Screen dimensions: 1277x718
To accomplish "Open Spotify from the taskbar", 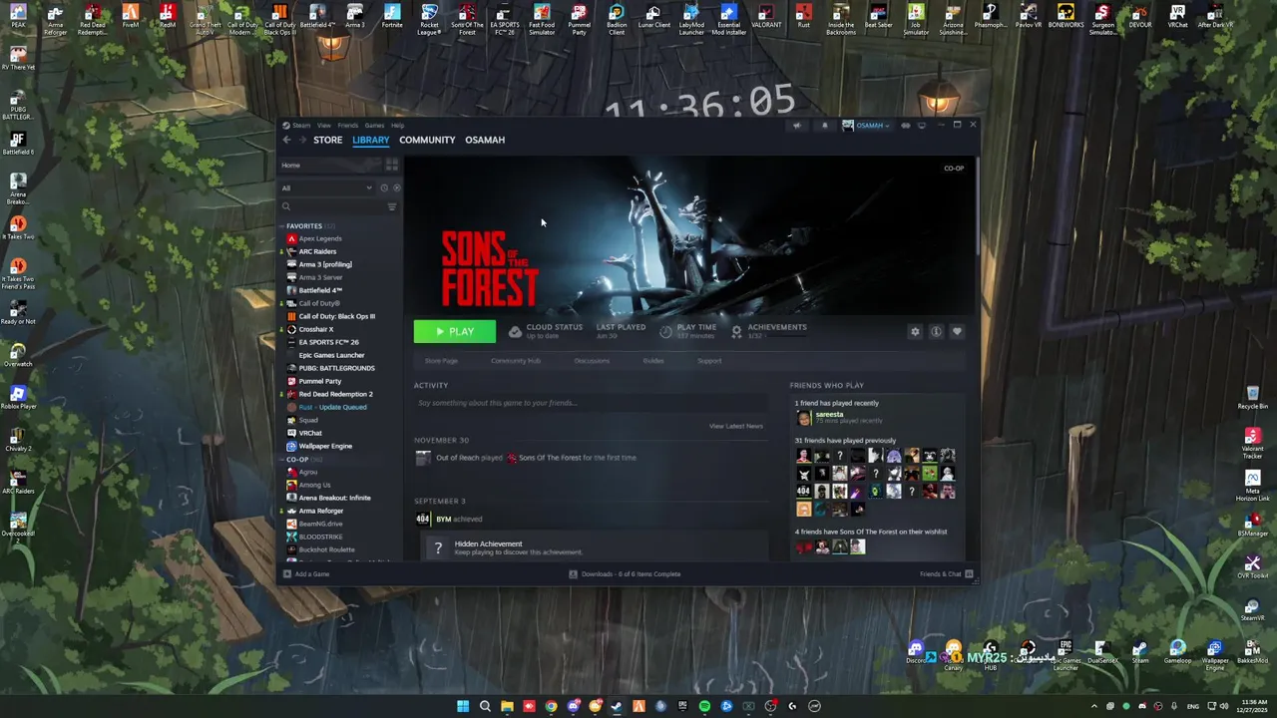I will pos(704,706).
